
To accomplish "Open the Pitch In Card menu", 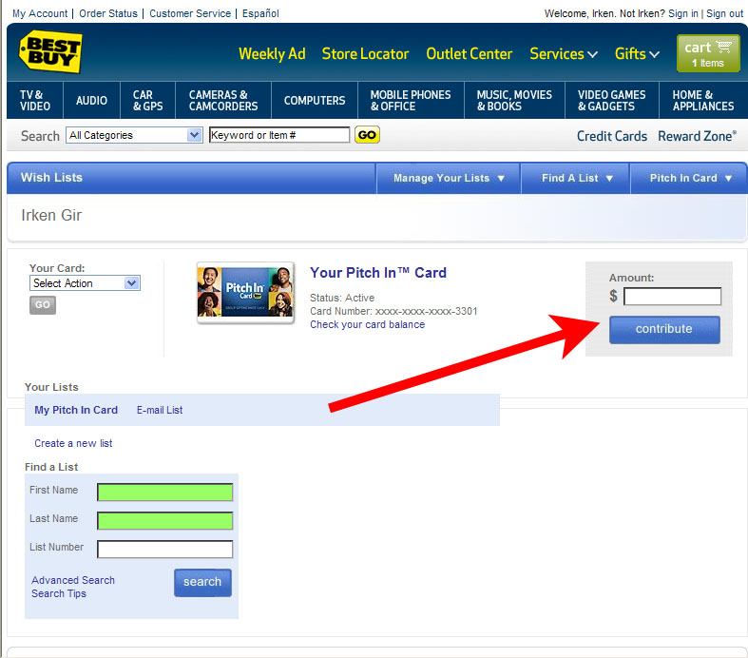I will [x=690, y=178].
